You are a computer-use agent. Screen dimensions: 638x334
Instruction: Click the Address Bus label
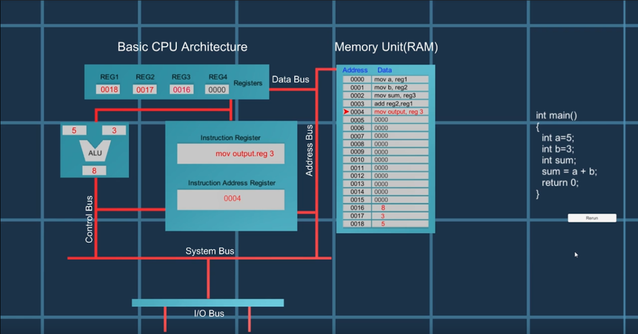[309, 151]
